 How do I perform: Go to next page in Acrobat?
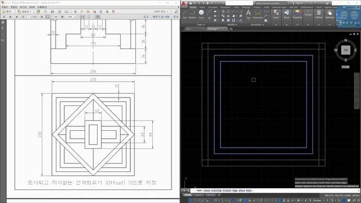(16, 17)
